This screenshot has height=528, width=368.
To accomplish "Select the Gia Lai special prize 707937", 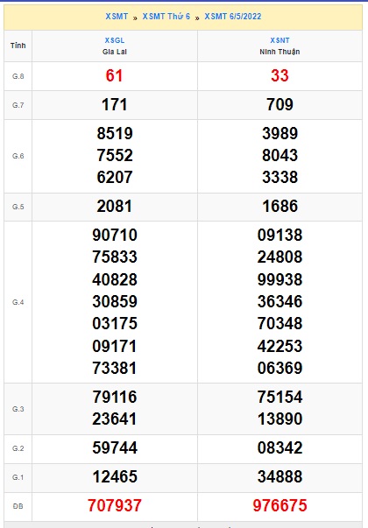I will (x=115, y=505).
